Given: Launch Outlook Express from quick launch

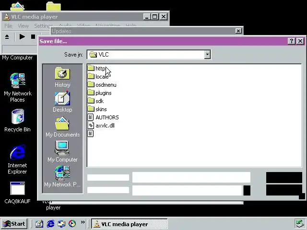Looking at the screenshot, I should [61, 224].
